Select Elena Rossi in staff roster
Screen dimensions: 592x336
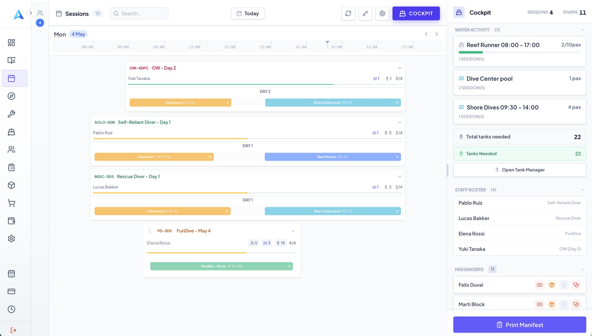point(520,234)
